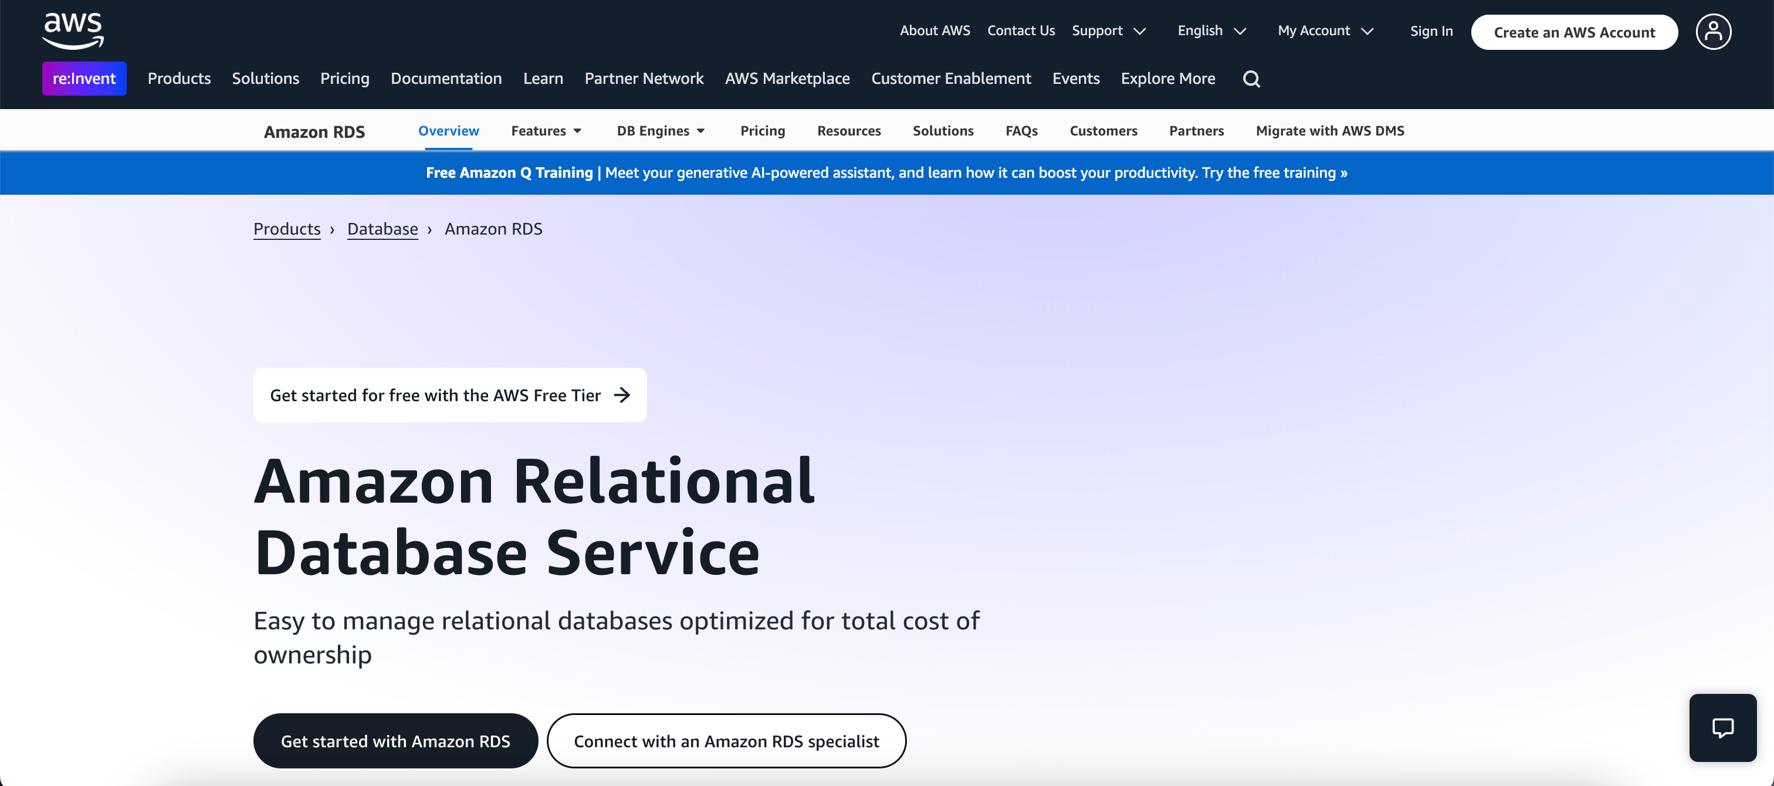Screen dimensions: 1774x786
Task: Go to the Database breadcrumb
Action: [x=382, y=229]
